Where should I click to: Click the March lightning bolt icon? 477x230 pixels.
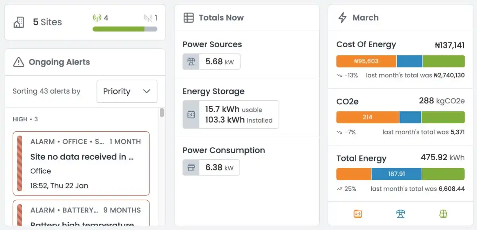point(342,18)
